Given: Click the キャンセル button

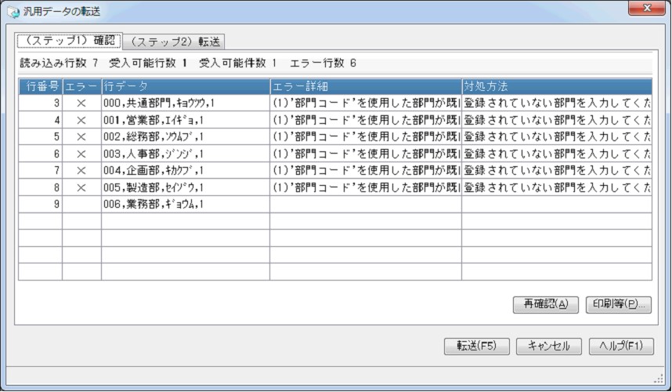Looking at the screenshot, I should 548,347.
